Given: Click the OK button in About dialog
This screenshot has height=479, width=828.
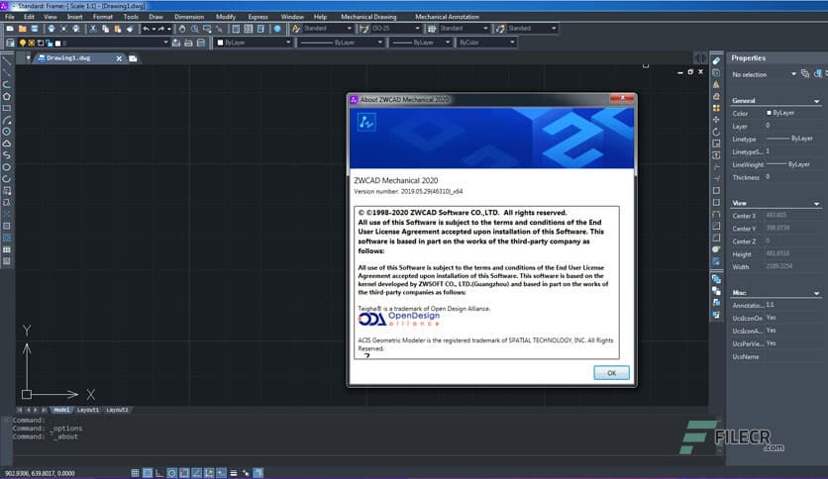Looking at the screenshot, I should pos(611,372).
